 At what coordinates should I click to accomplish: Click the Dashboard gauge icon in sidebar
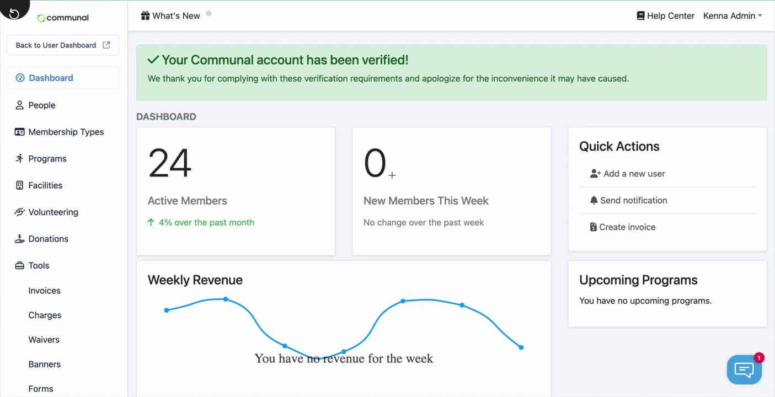20,78
